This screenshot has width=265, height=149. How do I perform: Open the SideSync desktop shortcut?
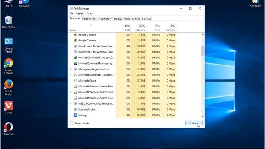(24, 3)
